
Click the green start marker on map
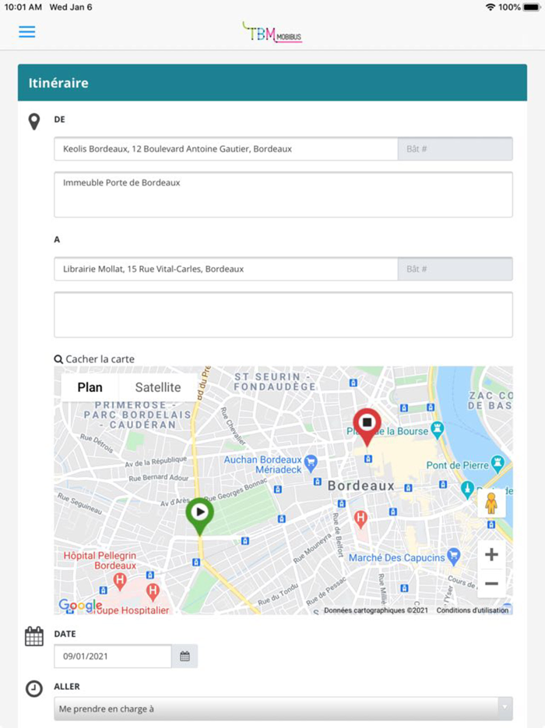pyautogui.click(x=200, y=516)
